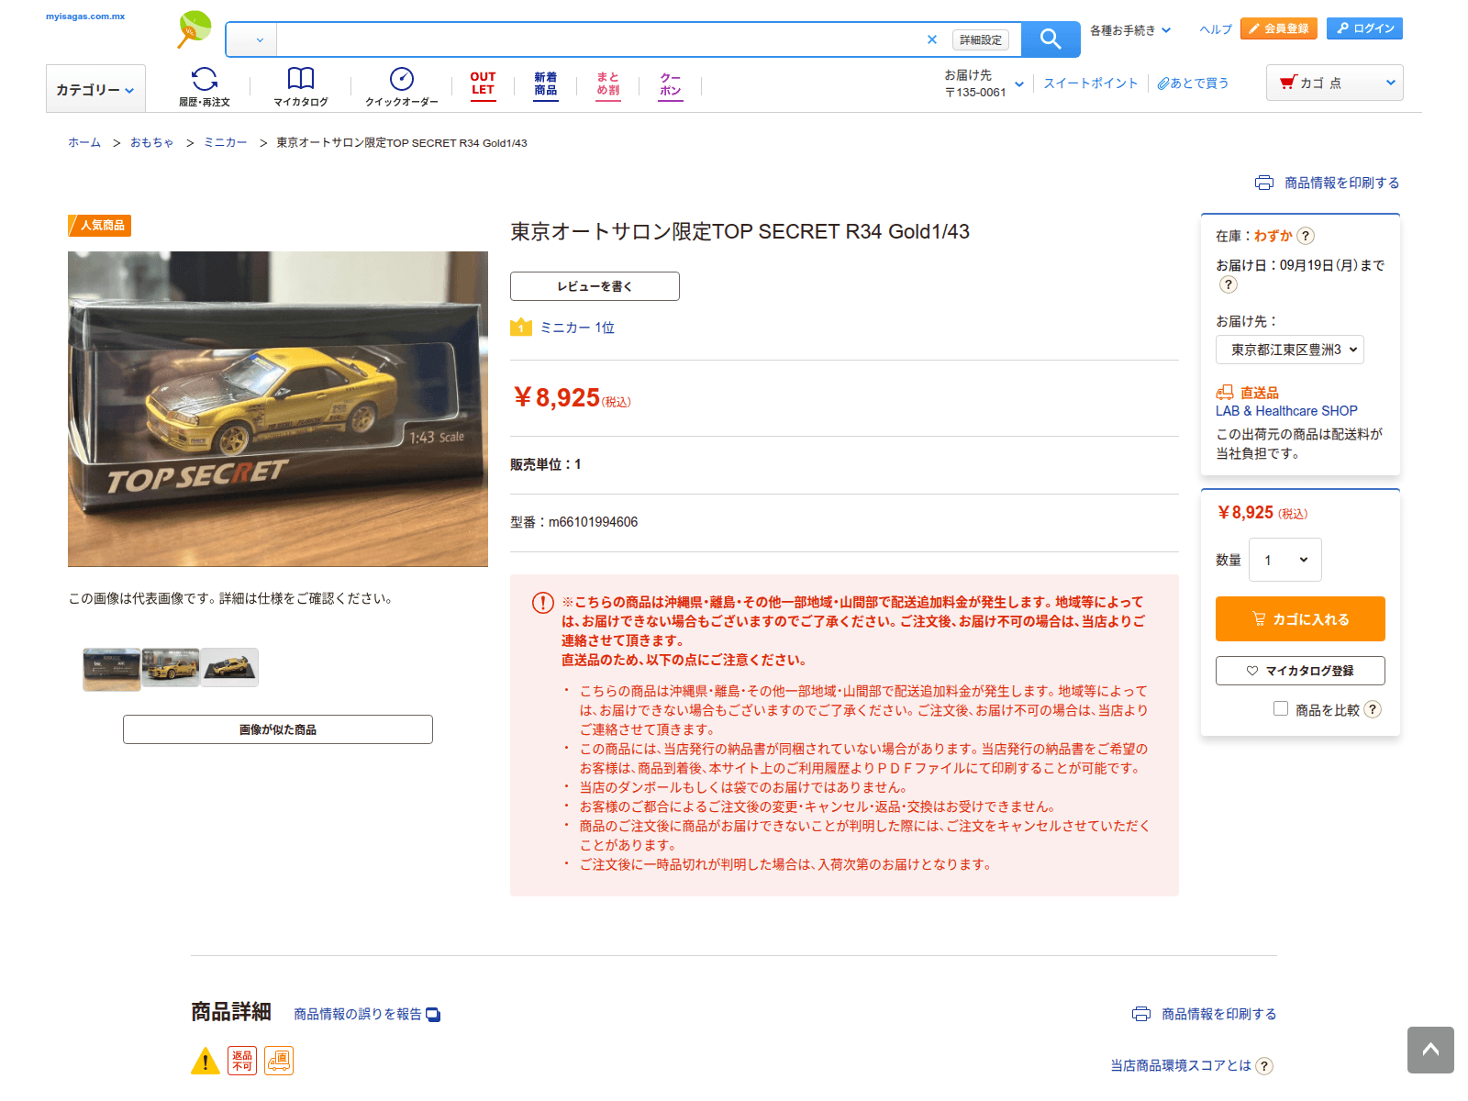Open the スイートポイント link
The height and width of the screenshot is (1101, 1468).
[1091, 83]
